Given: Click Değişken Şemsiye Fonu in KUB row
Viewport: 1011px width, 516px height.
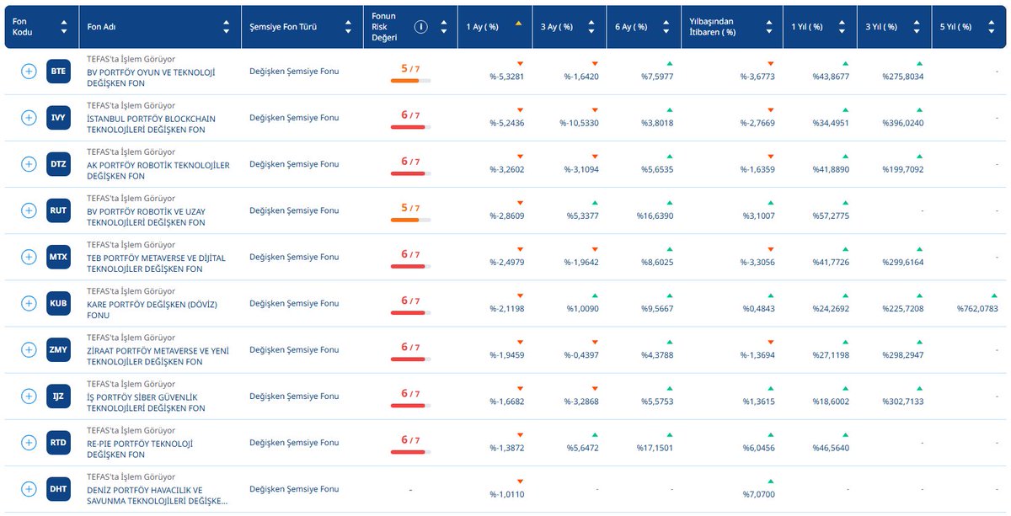Looking at the screenshot, I should coord(294,303).
